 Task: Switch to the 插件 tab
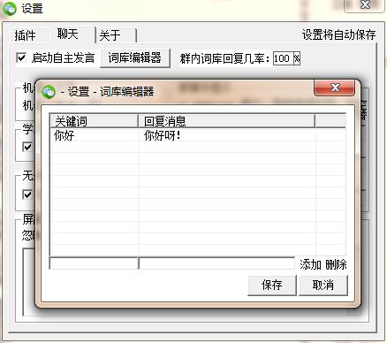coord(26,35)
